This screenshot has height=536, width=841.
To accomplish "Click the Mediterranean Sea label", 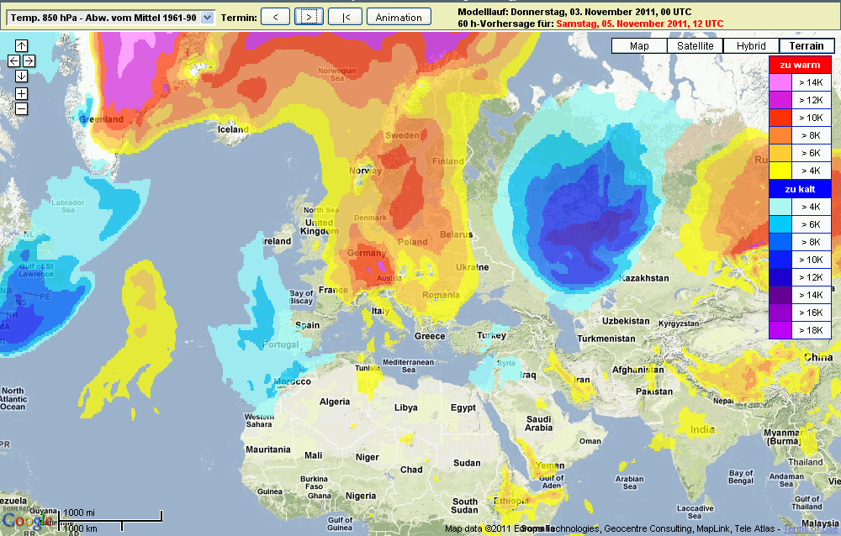I will click(x=408, y=366).
